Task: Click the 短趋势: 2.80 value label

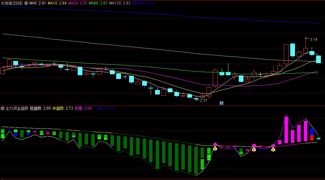Action: tap(40, 108)
